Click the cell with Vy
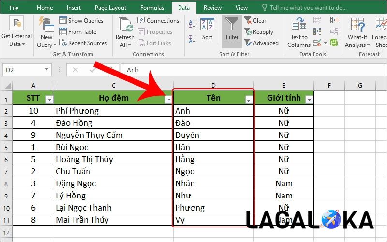Image resolution: width=387 pixels, height=242 pixels. click(213, 220)
